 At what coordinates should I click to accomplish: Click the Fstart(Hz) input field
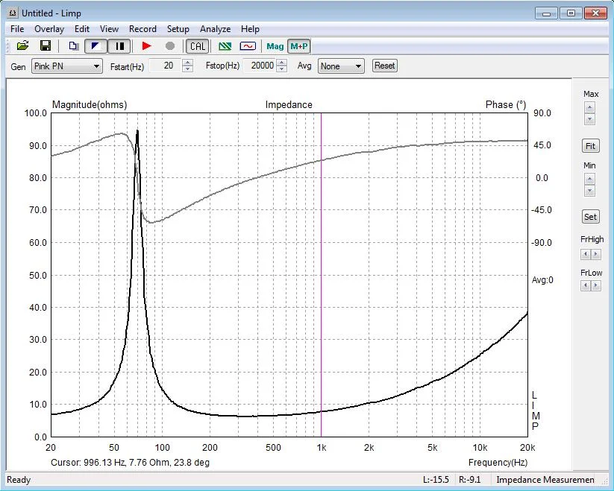pyautogui.click(x=163, y=66)
